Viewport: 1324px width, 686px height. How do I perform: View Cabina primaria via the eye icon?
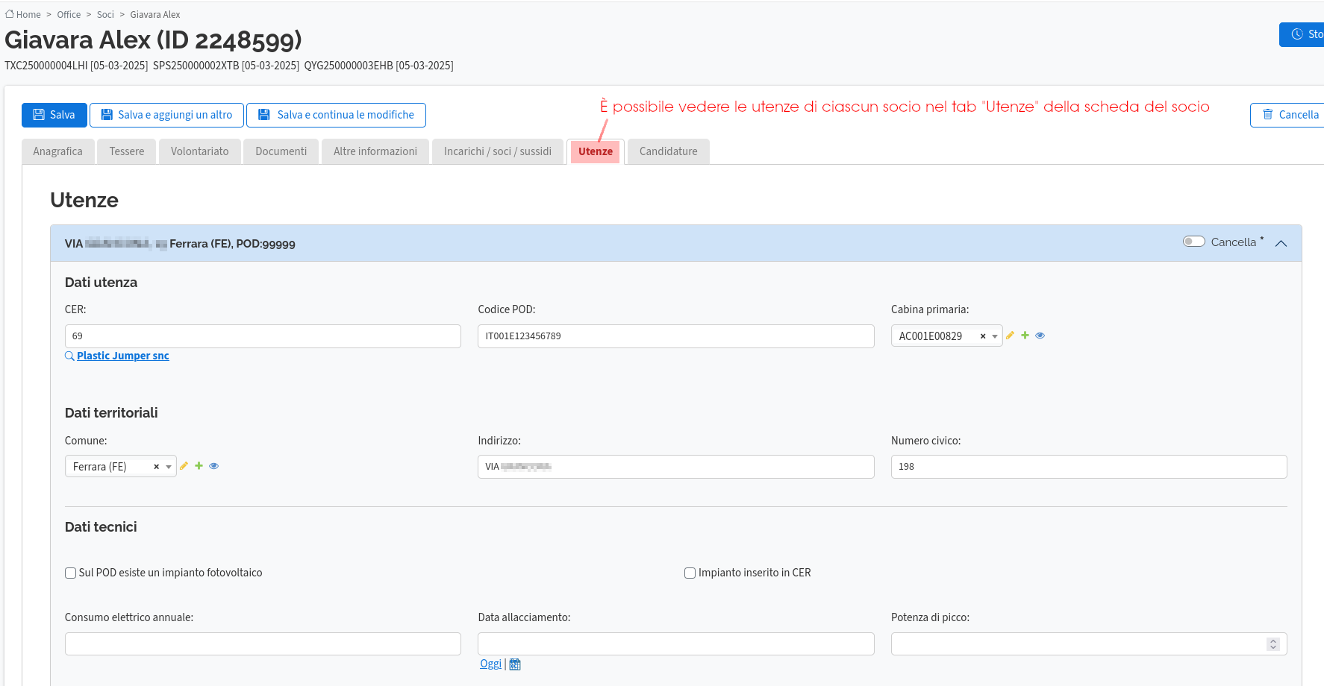tap(1040, 336)
